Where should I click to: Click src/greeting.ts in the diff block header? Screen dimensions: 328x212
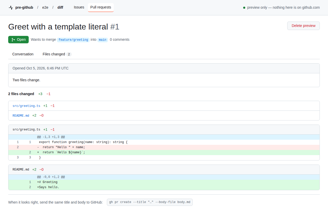pos(26,129)
